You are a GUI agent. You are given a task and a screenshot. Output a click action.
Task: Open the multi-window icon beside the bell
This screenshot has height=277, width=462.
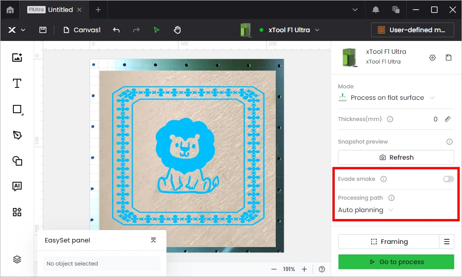click(396, 10)
